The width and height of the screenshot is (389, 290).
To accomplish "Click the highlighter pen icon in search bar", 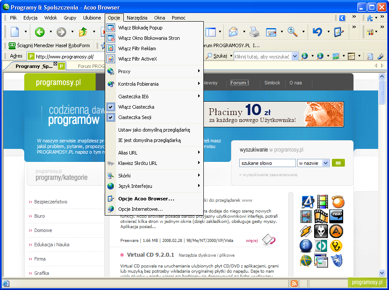I will 380,56.
